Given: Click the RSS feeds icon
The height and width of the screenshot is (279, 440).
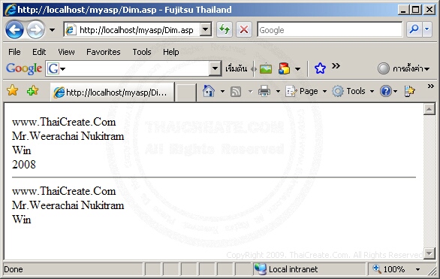Looking at the screenshot, I should coord(236,92).
